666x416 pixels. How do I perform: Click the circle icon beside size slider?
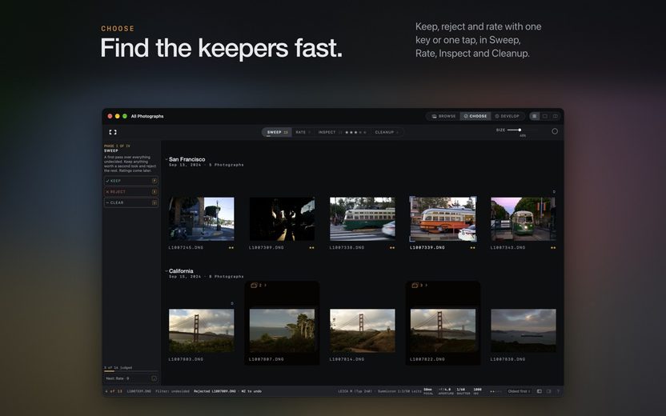pyautogui.click(x=555, y=131)
